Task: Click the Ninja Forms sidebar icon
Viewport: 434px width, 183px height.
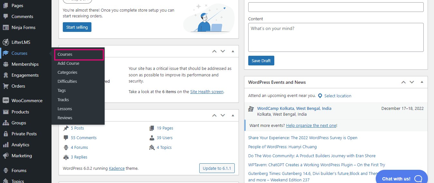Action: [x=5, y=27]
